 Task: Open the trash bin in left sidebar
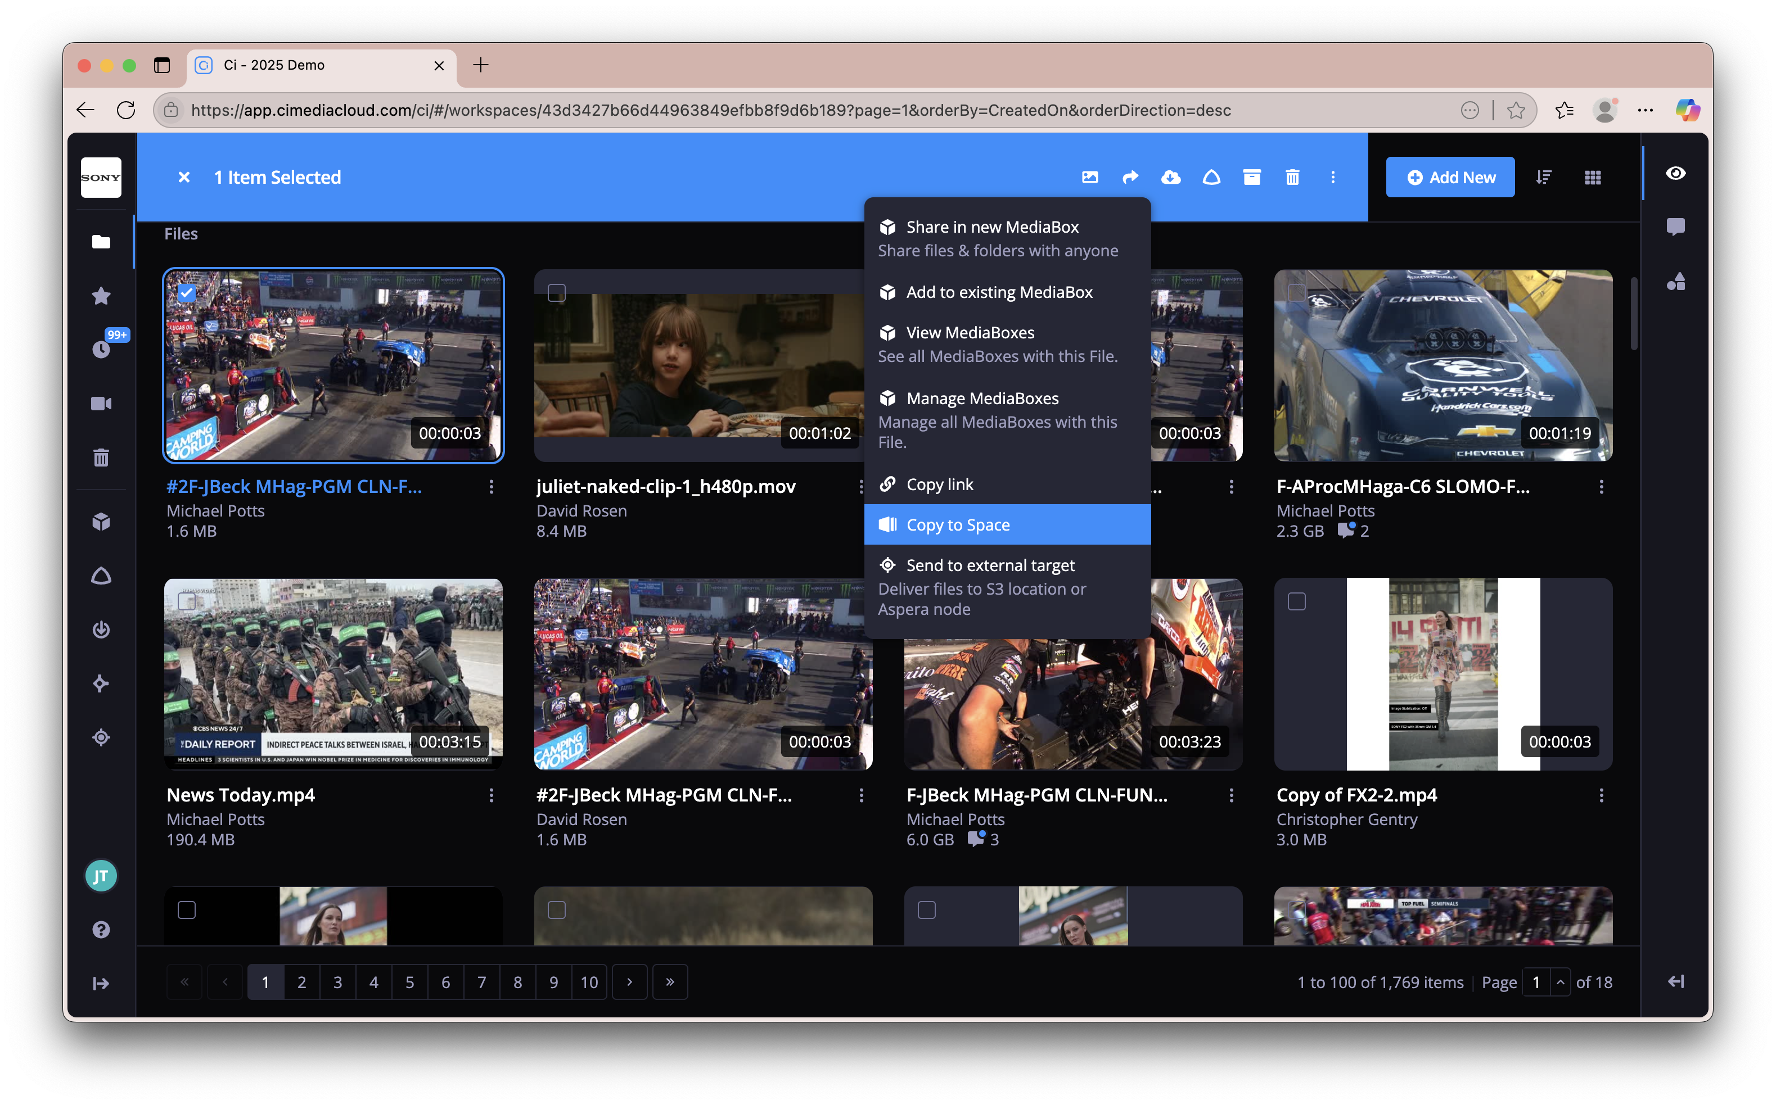pos(101,458)
